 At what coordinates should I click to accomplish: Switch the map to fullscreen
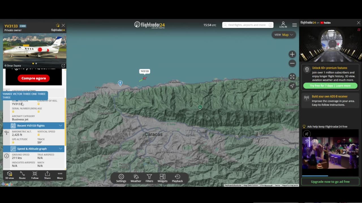click(x=292, y=77)
